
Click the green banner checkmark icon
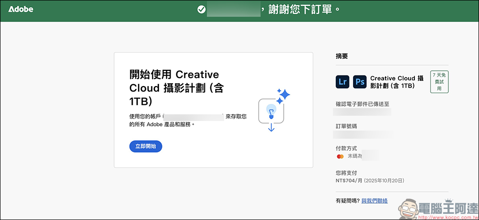(x=201, y=10)
